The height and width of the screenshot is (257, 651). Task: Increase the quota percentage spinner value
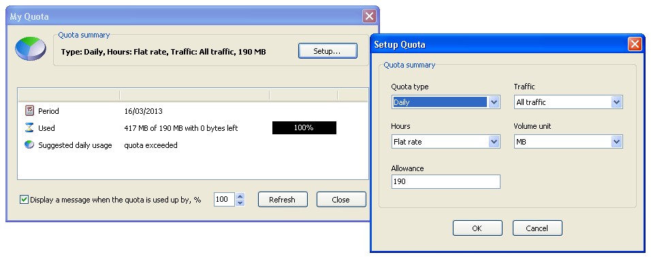pos(240,196)
